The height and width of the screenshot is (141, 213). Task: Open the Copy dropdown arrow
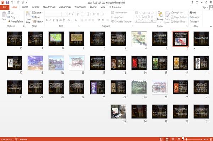click(x=17, y=17)
